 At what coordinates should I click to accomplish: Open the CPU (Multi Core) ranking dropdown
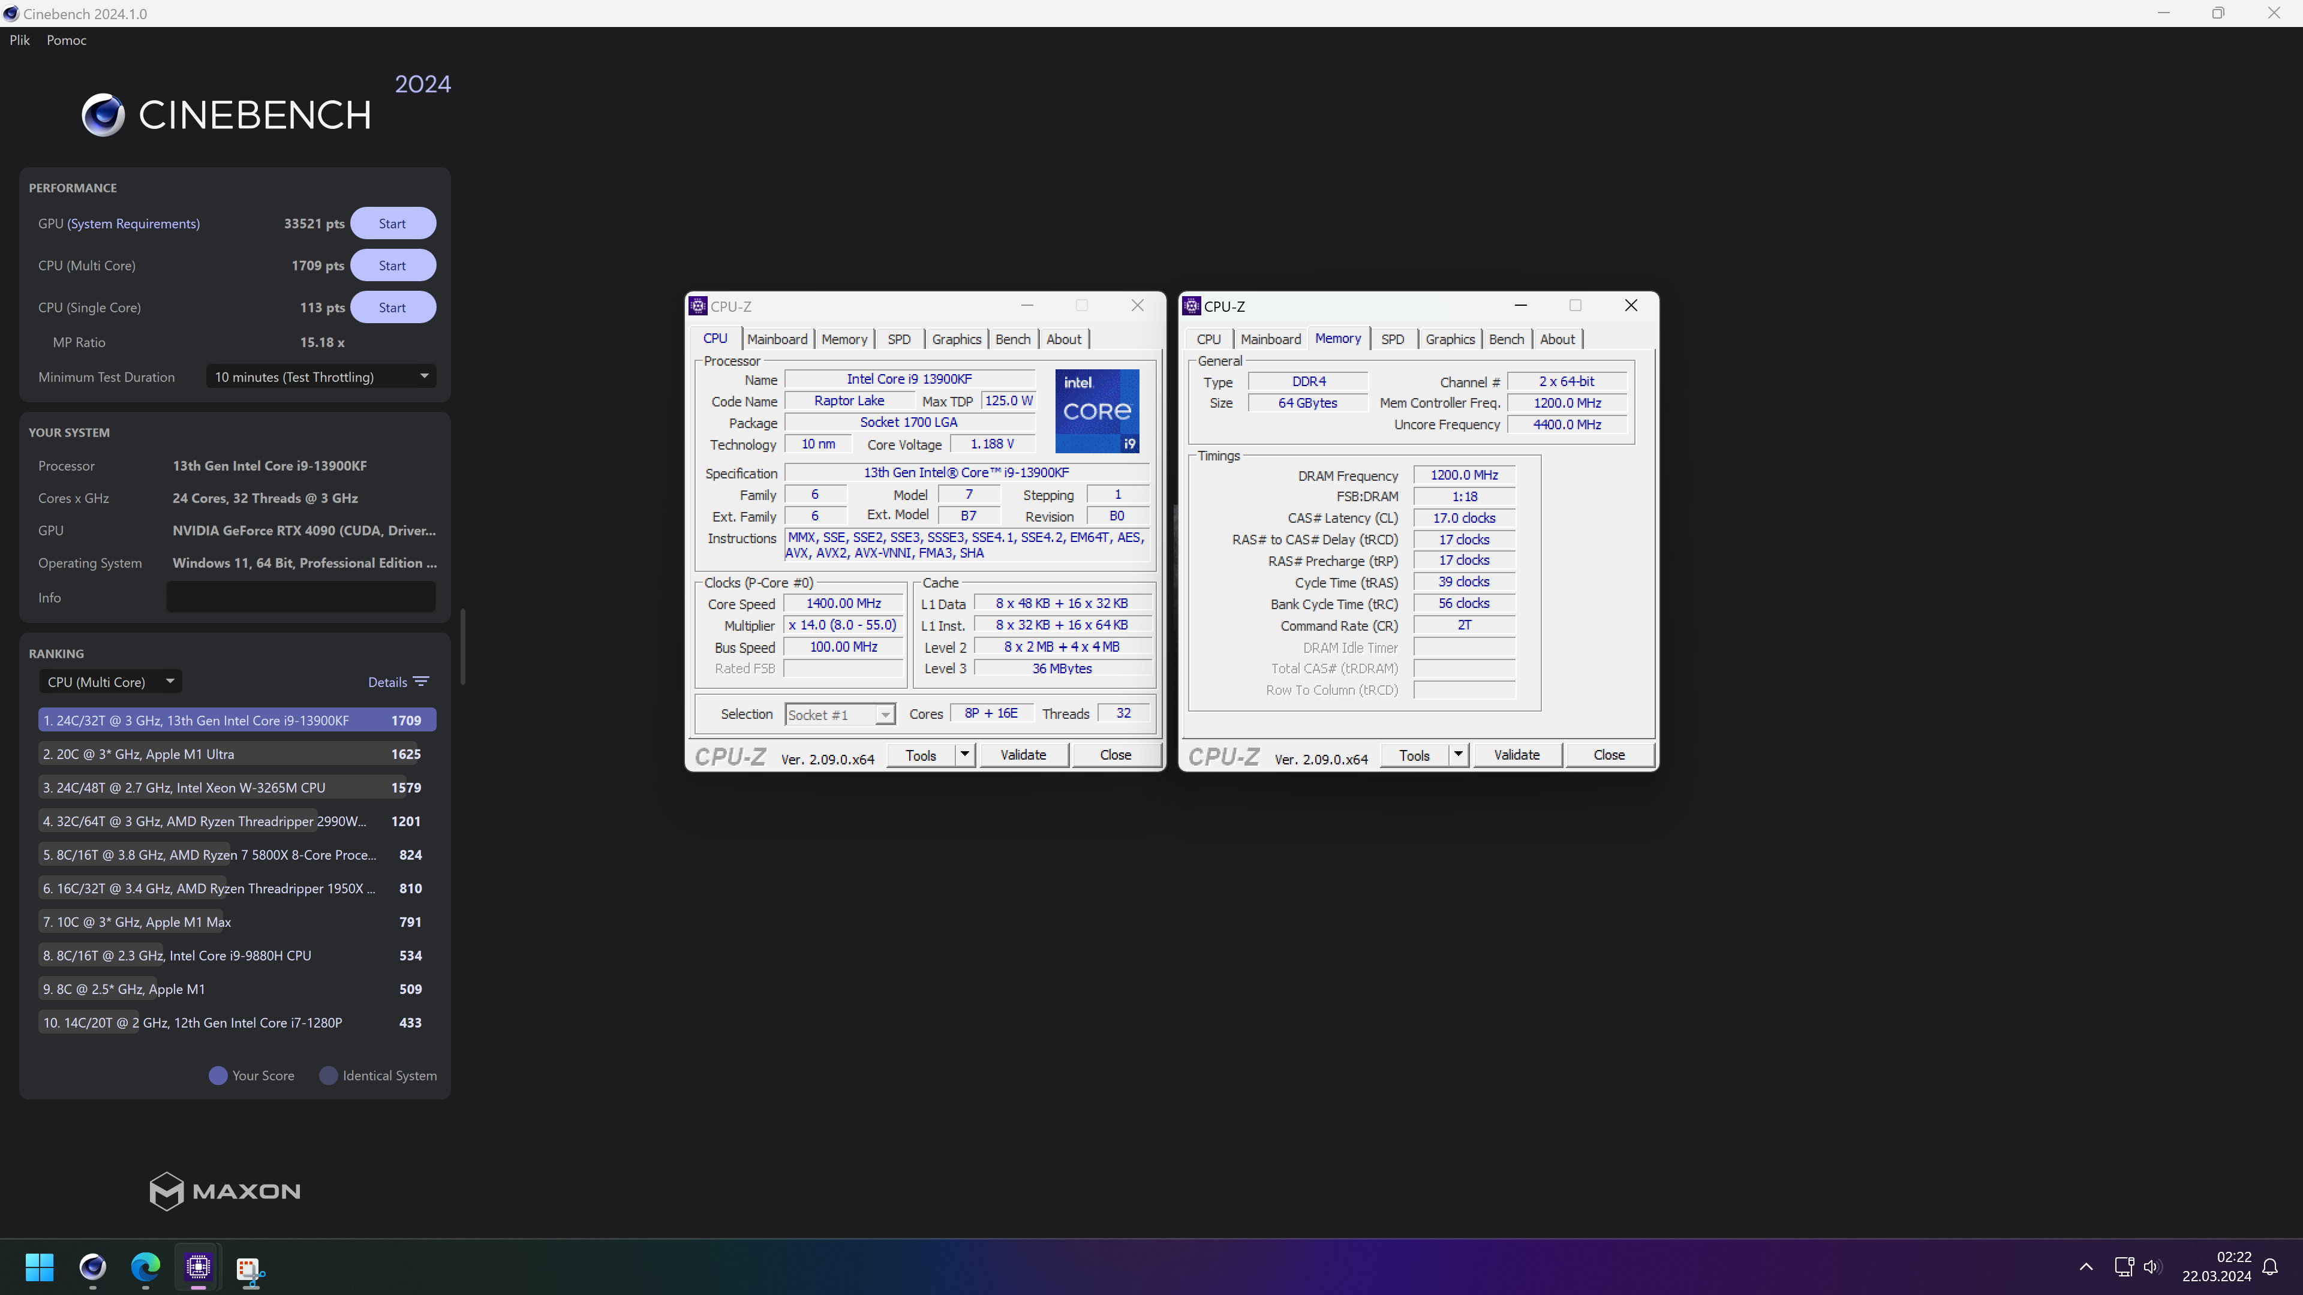pyautogui.click(x=110, y=682)
